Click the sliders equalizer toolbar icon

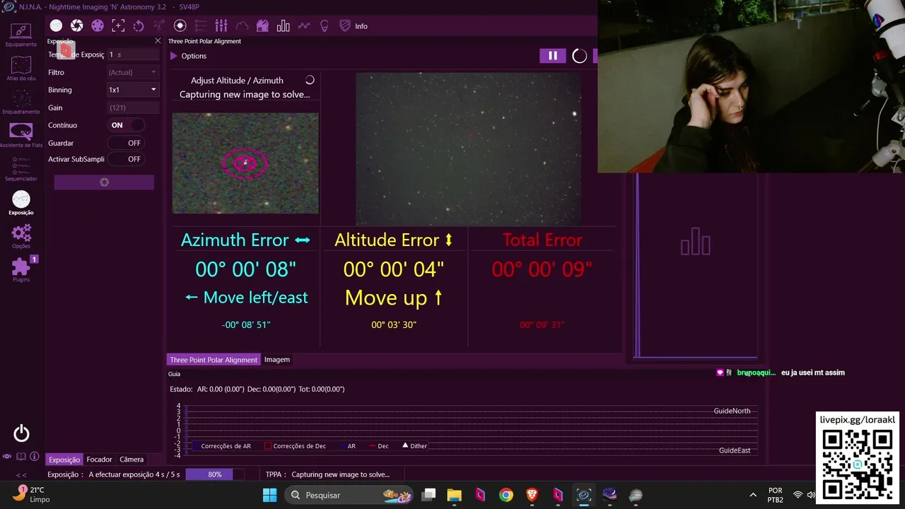(x=221, y=26)
